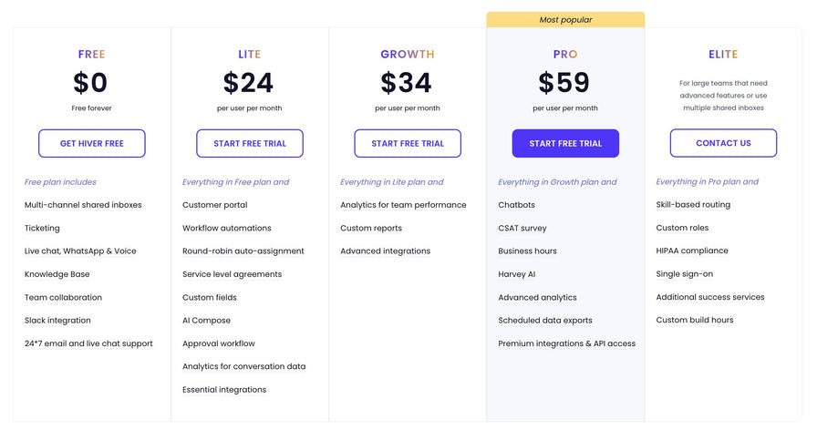
Task: Select the Knowledge Base feature link
Action: click(x=57, y=274)
